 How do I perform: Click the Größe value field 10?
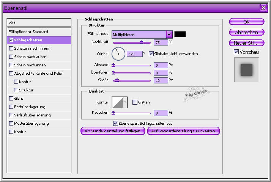(161, 80)
